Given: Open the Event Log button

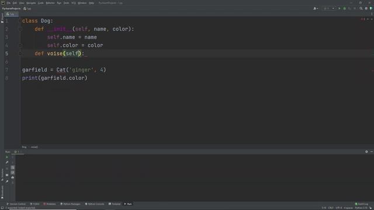Looking at the screenshot, I should tap(361, 204).
